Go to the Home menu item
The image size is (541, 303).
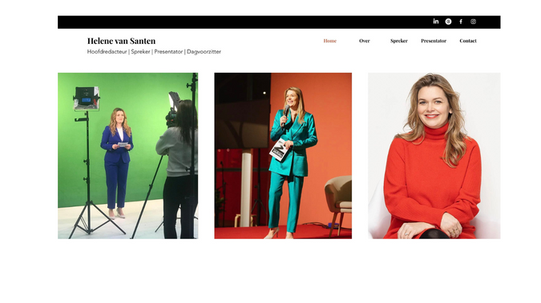[x=330, y=41]
